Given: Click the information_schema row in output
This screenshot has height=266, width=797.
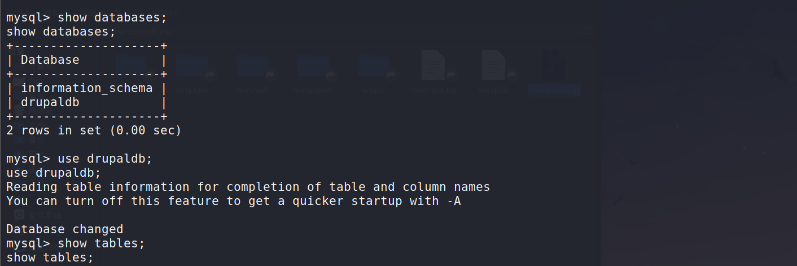Looking at the screenshot, I should click(x=86, y=88).
